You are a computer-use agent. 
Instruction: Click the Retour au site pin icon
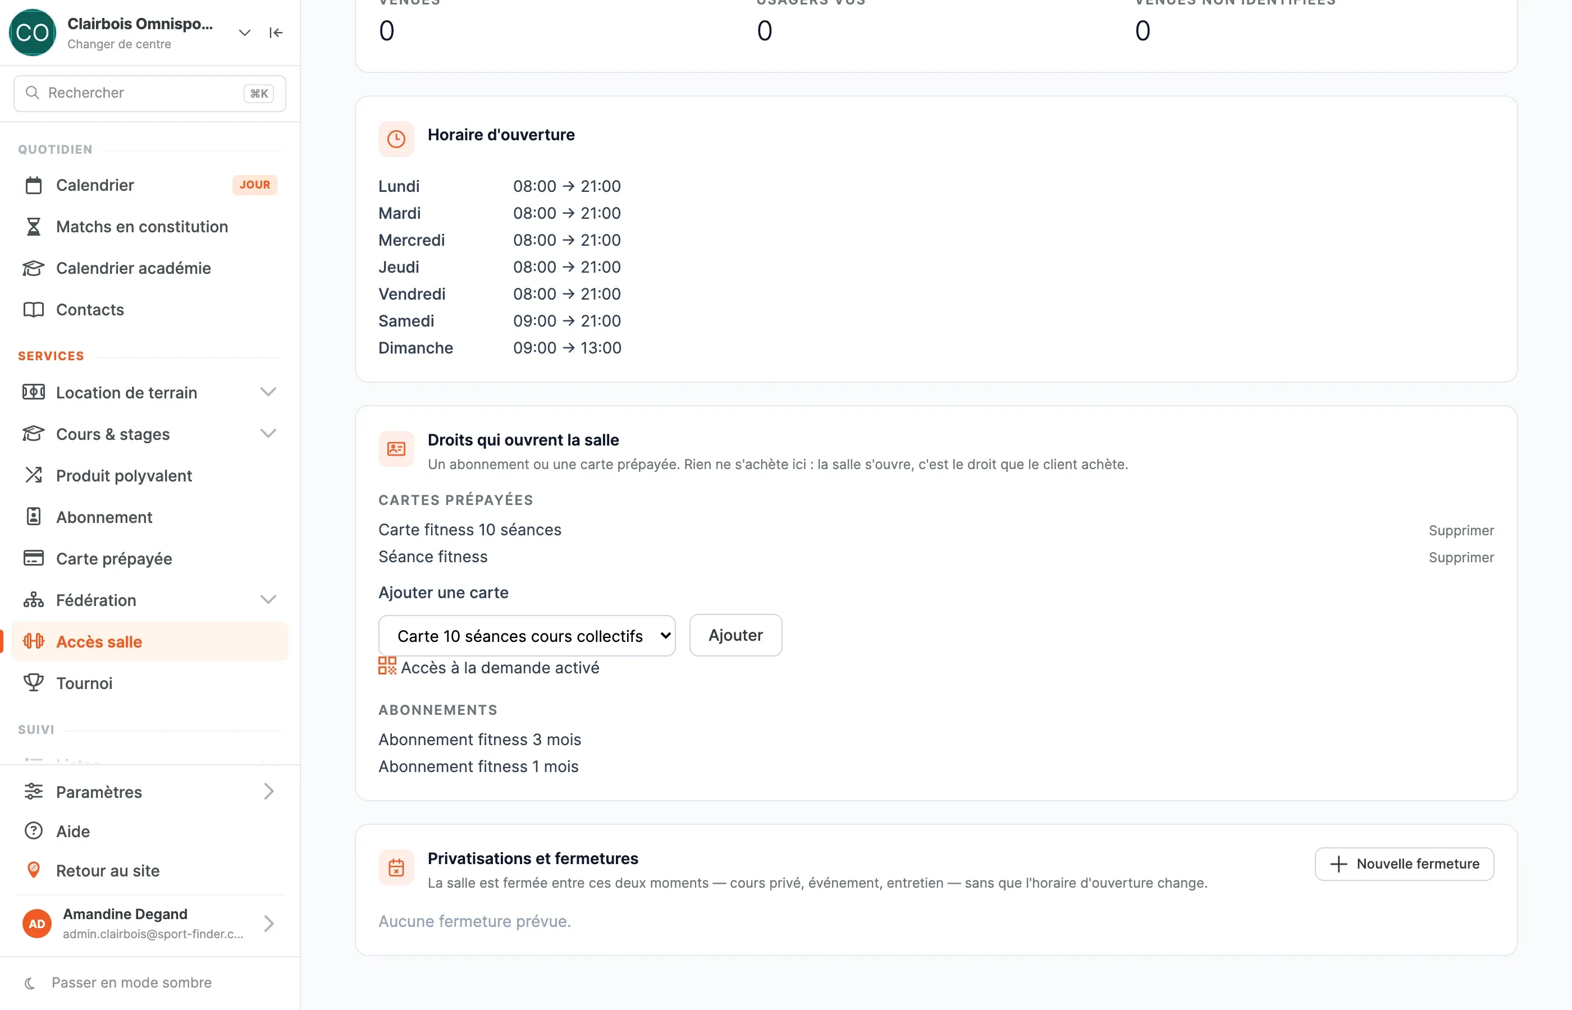tap(34, 870)
